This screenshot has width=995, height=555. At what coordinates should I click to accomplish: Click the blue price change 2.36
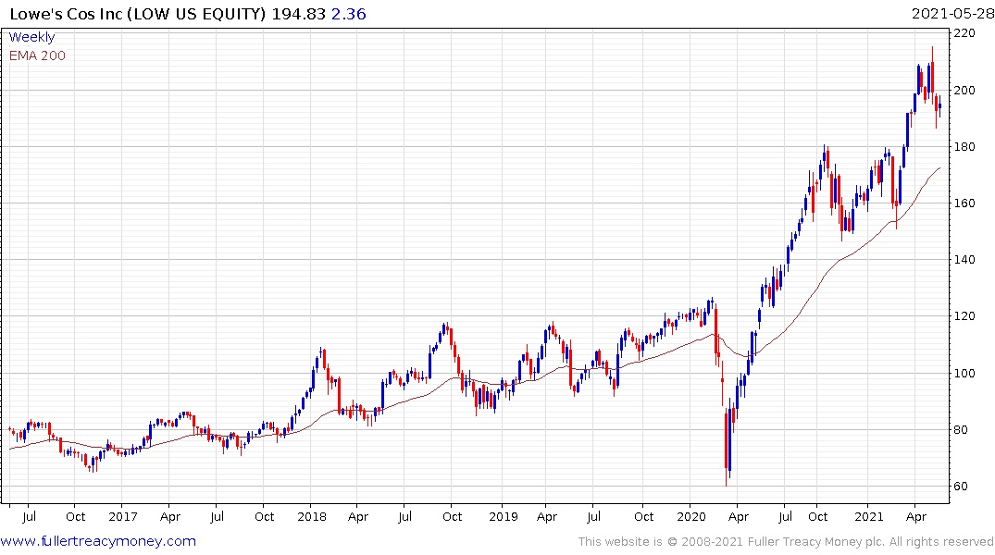348,14
